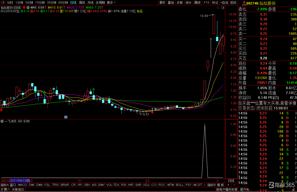
Task: Select the ASI indicator
Action: (94, 185)
